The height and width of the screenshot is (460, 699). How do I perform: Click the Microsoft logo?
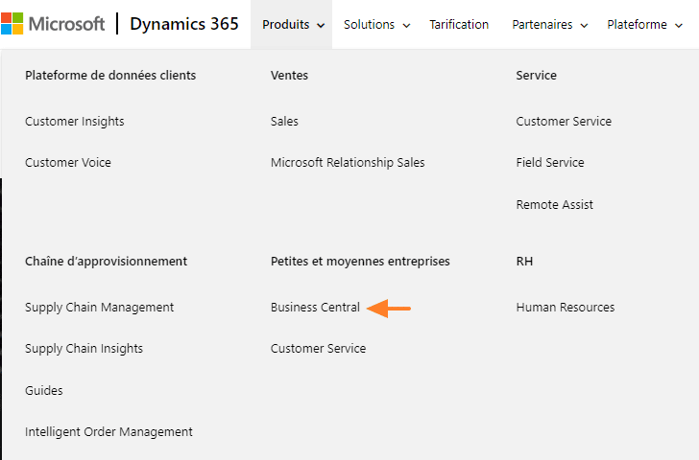53,24
